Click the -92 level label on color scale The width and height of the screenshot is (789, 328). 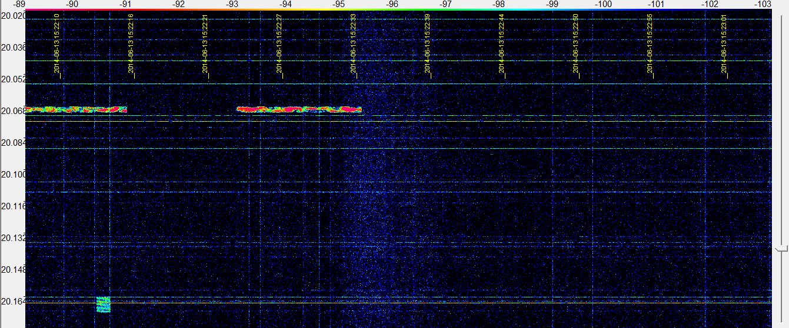(178, 4)
